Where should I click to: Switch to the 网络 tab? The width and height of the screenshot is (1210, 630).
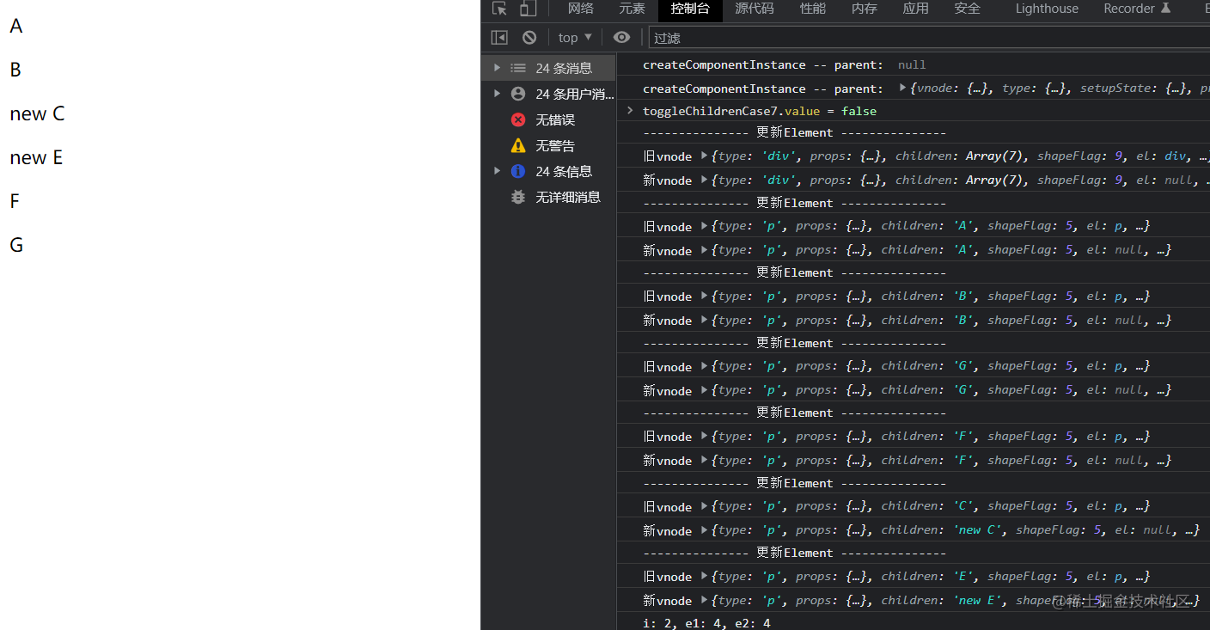click(x=581, y=9)
